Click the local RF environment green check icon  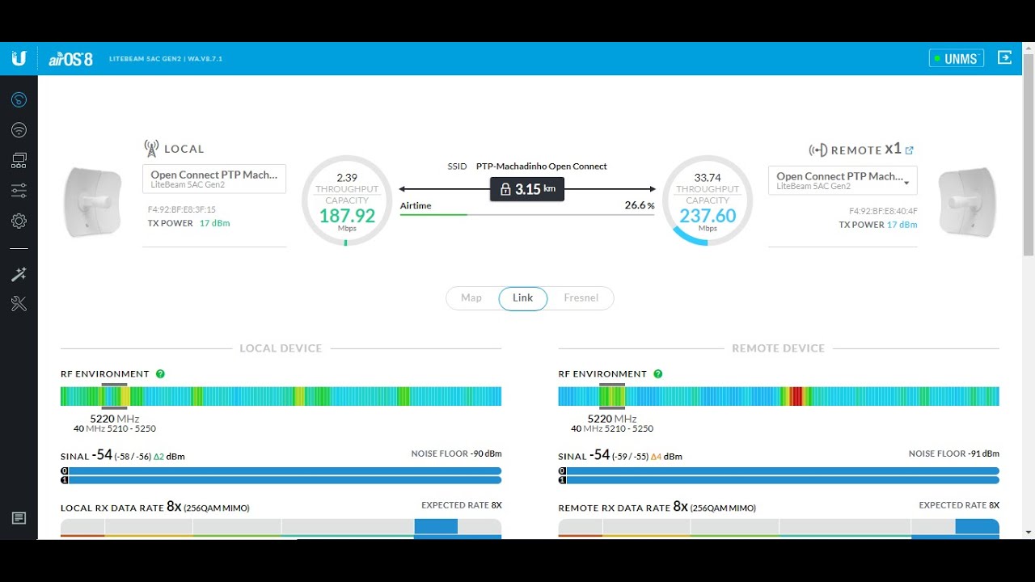pyautogui.click(x=160, y=373)
